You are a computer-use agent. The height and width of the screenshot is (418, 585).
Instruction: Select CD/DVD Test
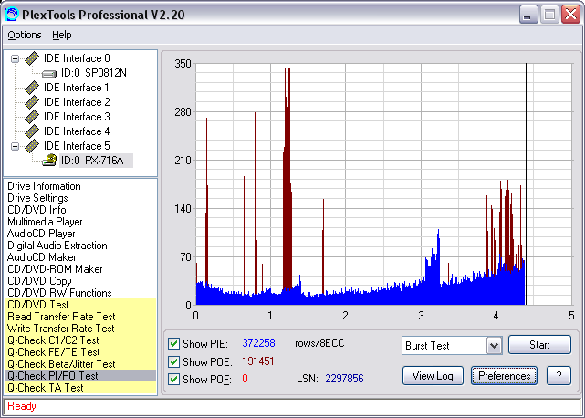(x=80, y=305)
